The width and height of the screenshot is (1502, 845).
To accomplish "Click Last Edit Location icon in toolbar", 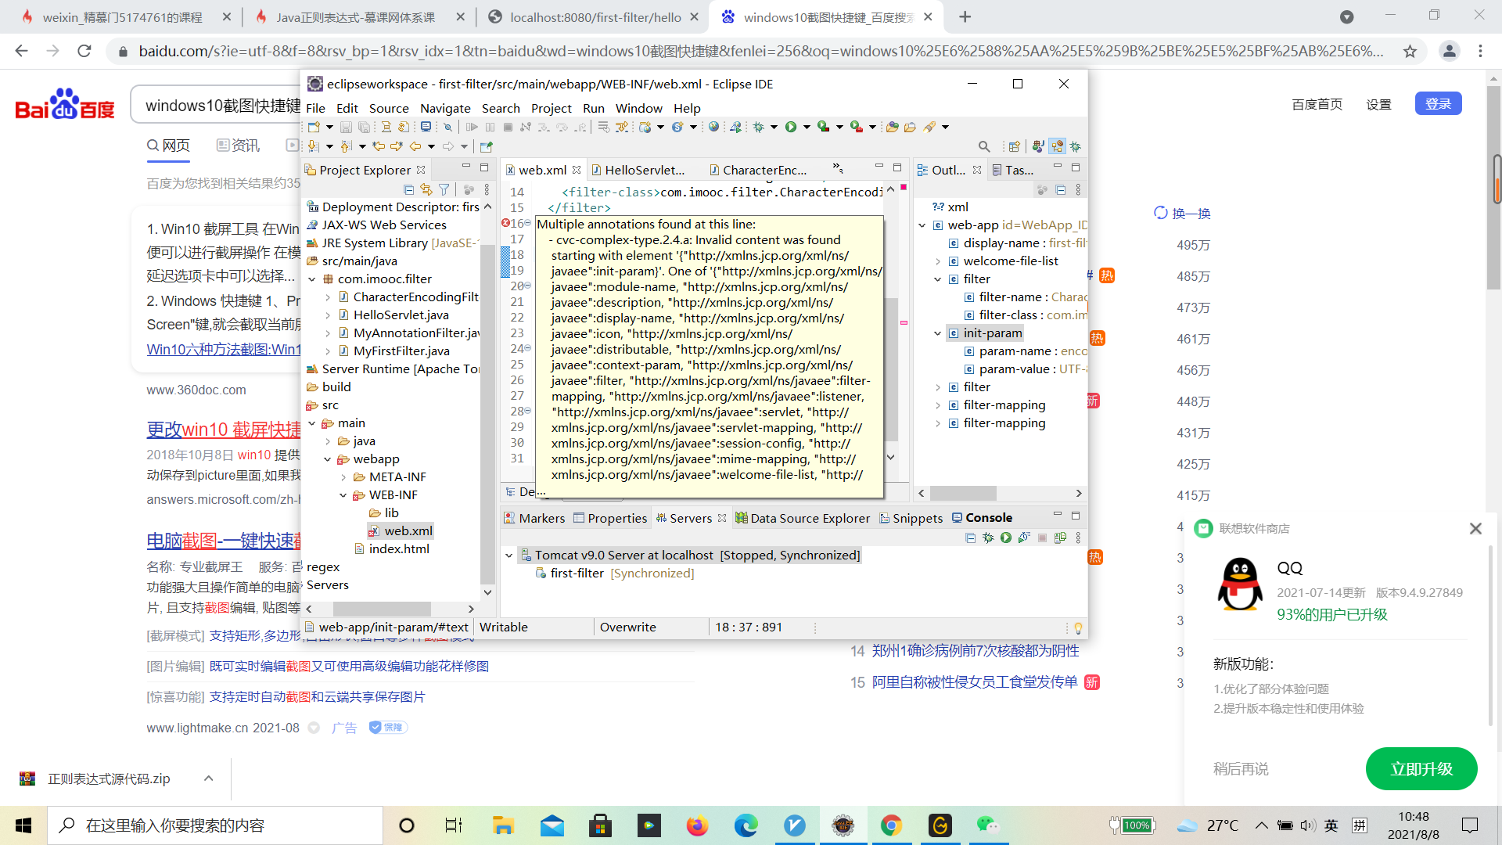I will [379, 146].
